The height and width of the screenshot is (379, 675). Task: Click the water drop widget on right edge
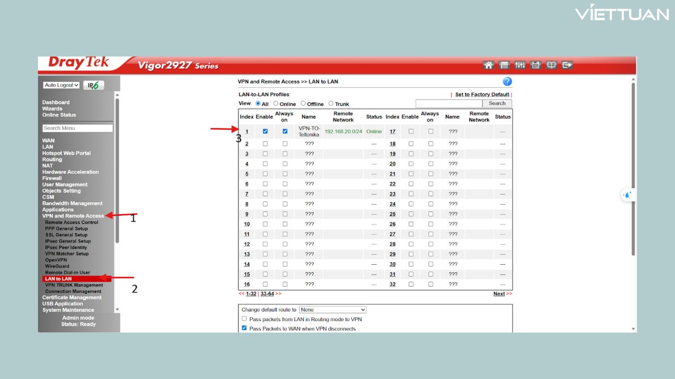click(628, 195)
